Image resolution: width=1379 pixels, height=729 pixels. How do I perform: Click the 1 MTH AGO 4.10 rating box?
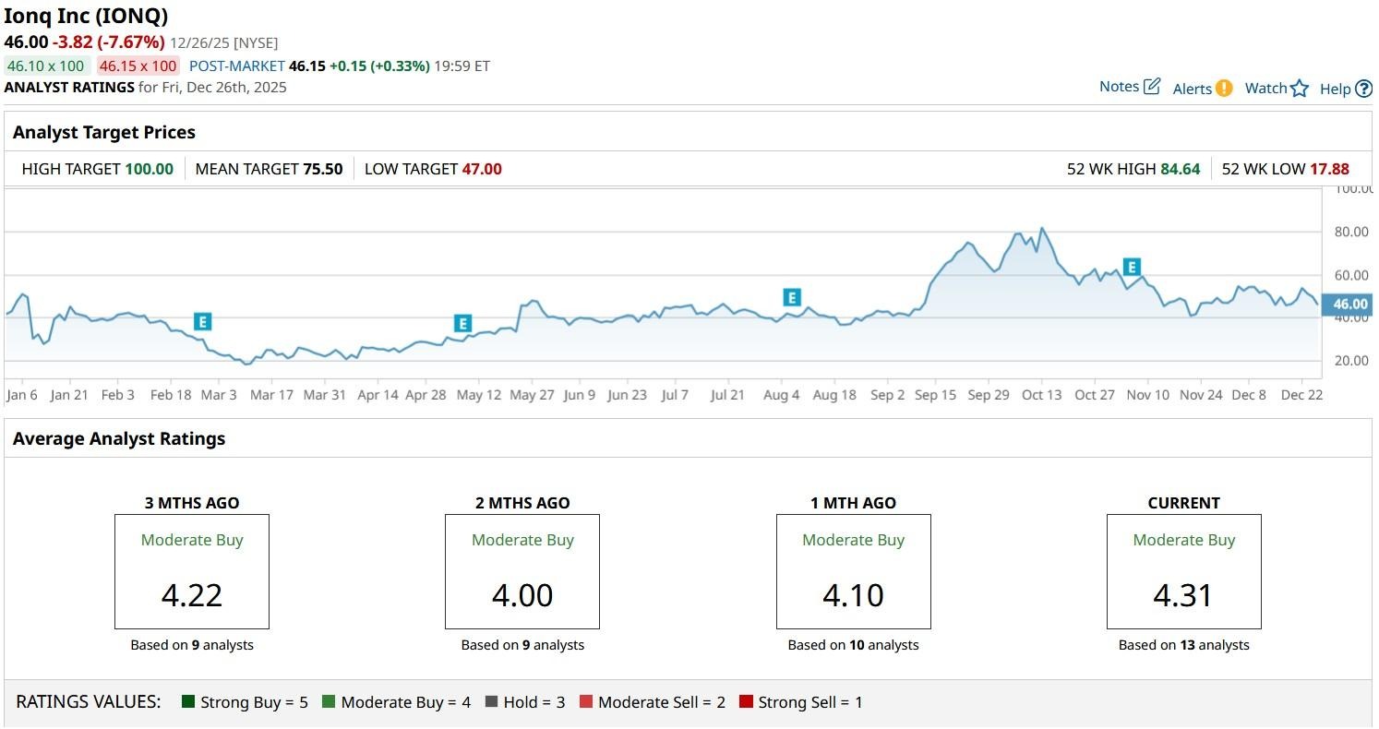point(853,571)
